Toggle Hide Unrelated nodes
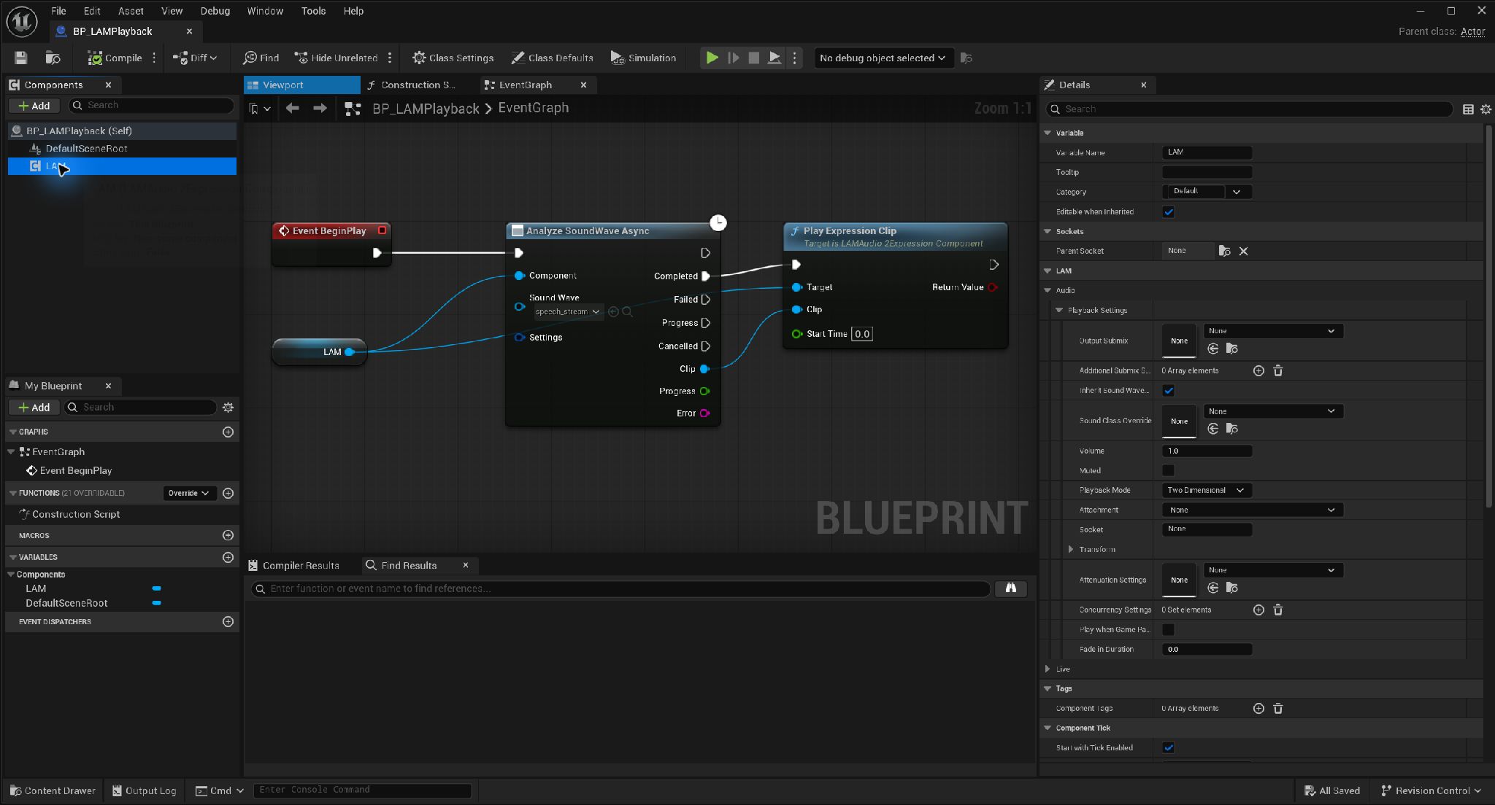The image size is (1495, 805). [336, 58]
